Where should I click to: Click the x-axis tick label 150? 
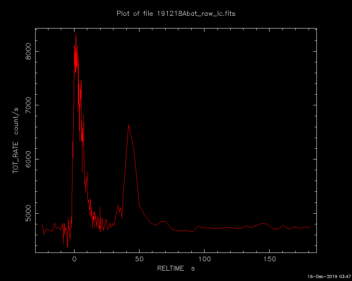pyautogui.click(x=269, y=259)
